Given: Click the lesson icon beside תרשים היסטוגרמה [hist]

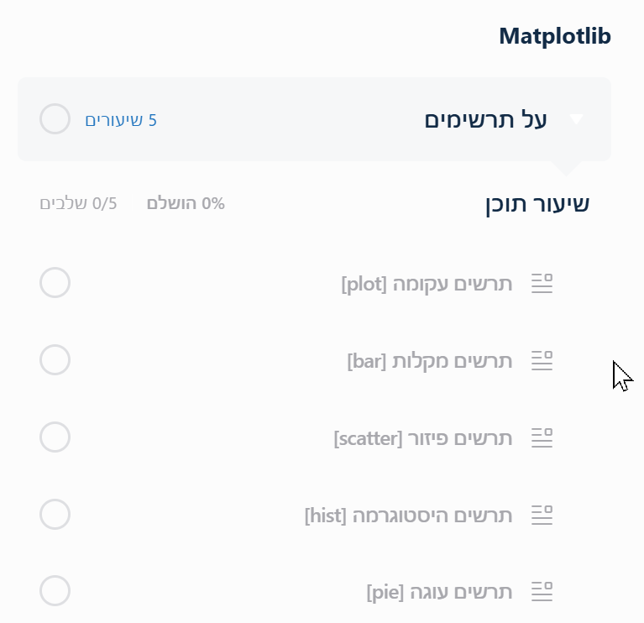Looking at the screenshot, I should 542,515.
